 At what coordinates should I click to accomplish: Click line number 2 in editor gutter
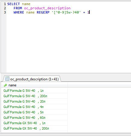[5, 8]
